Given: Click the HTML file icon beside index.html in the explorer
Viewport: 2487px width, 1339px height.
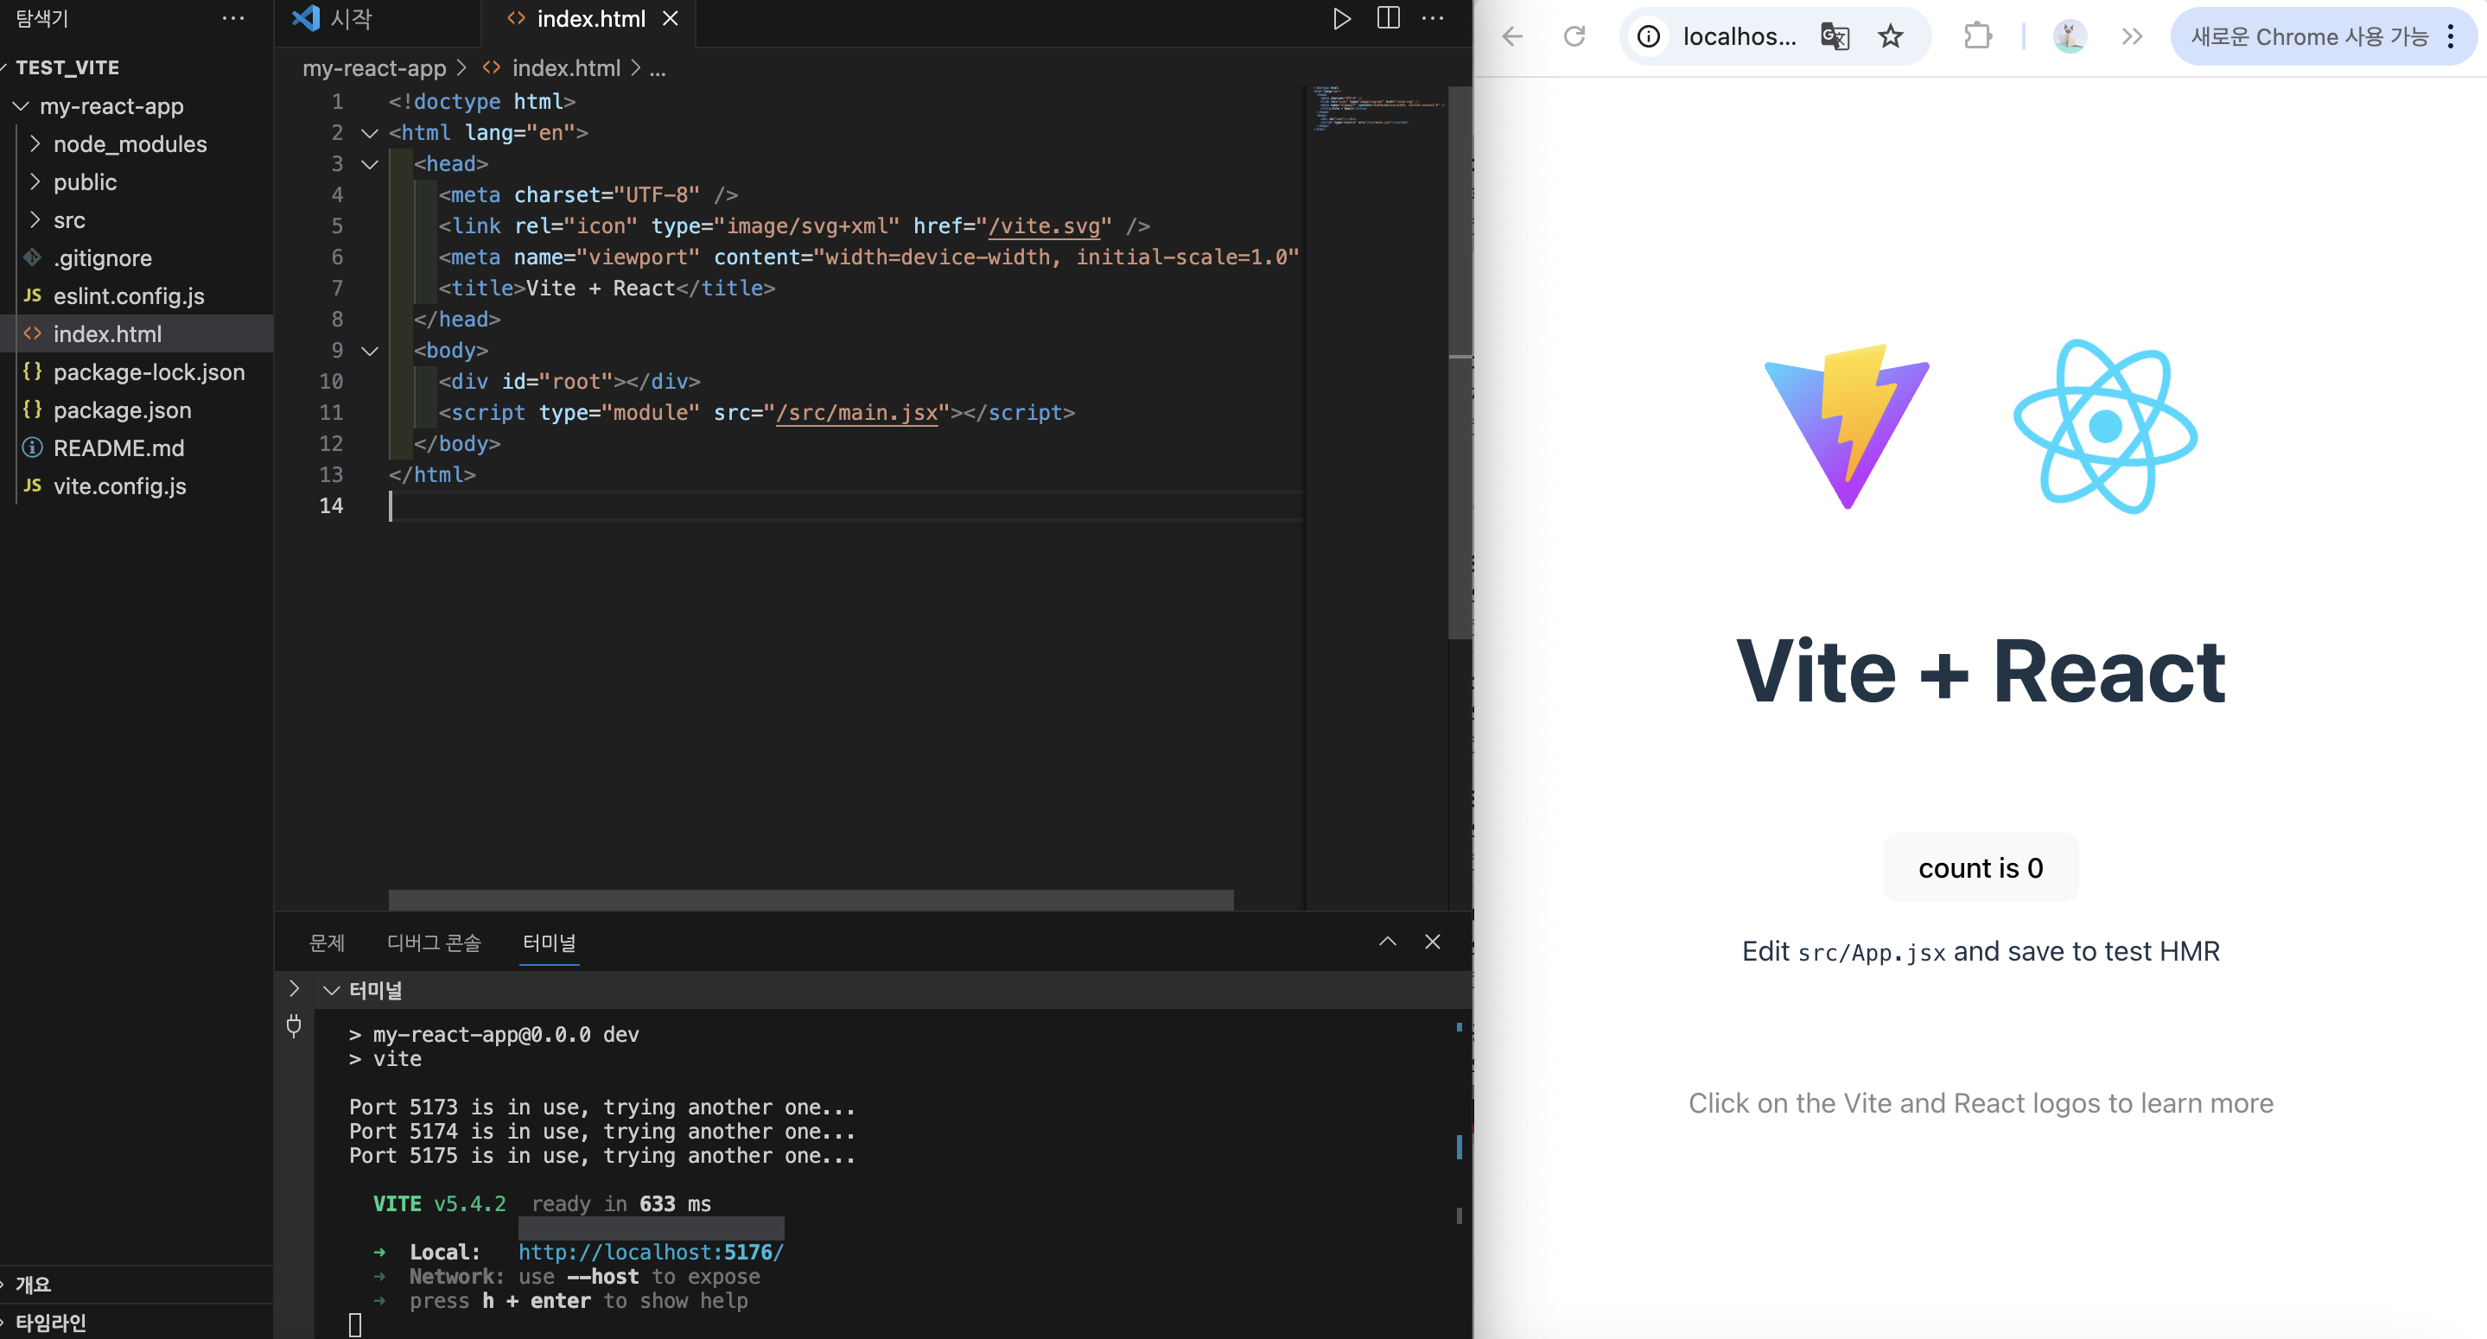Looking at the screenshot, I should pos(33,333).
